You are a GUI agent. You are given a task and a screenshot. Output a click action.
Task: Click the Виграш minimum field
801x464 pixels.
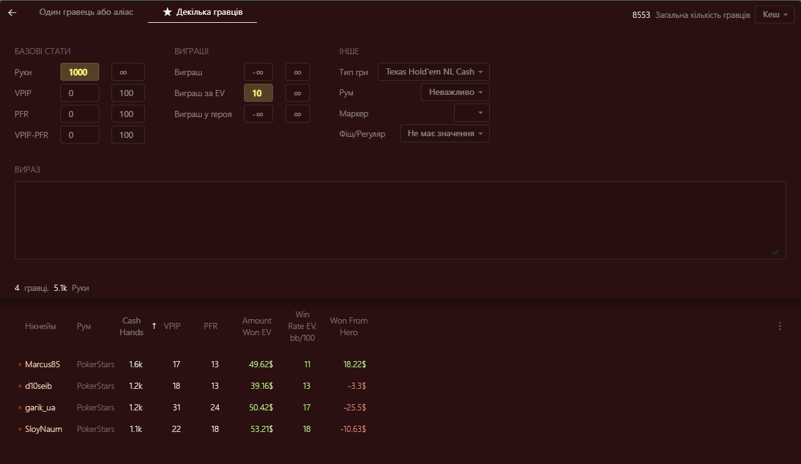tap(259, 72)
